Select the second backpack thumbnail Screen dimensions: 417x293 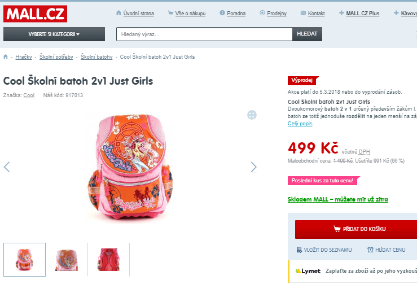coord(67,260)
